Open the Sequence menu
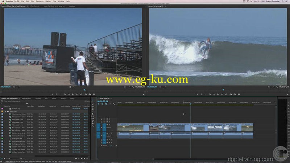 [40, 1]
